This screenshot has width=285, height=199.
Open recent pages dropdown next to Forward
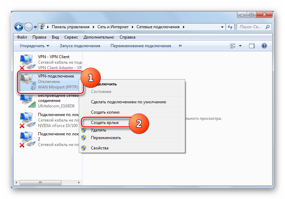(35, 27)
